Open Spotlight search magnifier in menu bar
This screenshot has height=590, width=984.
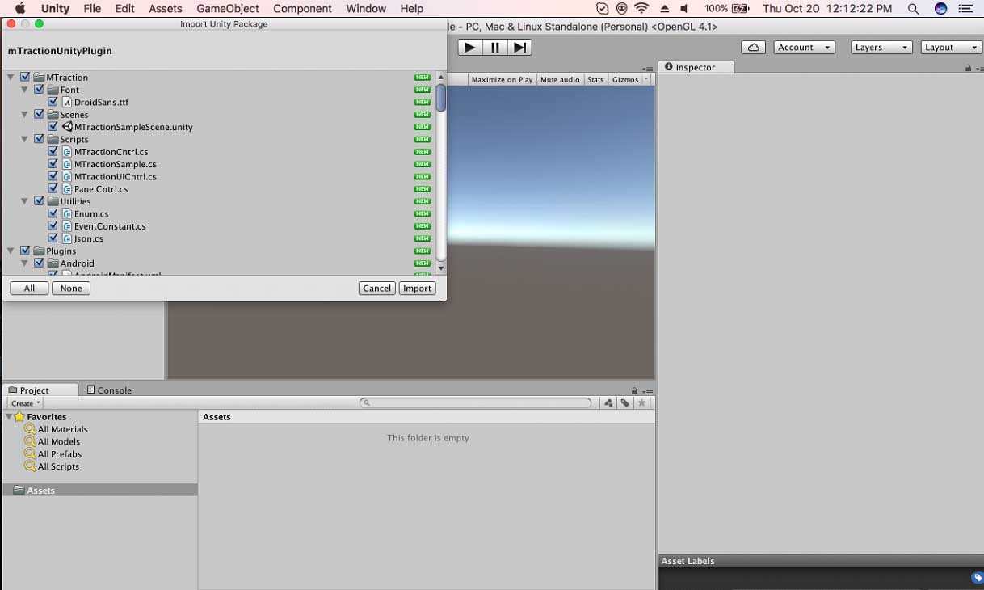coord(914,9)
